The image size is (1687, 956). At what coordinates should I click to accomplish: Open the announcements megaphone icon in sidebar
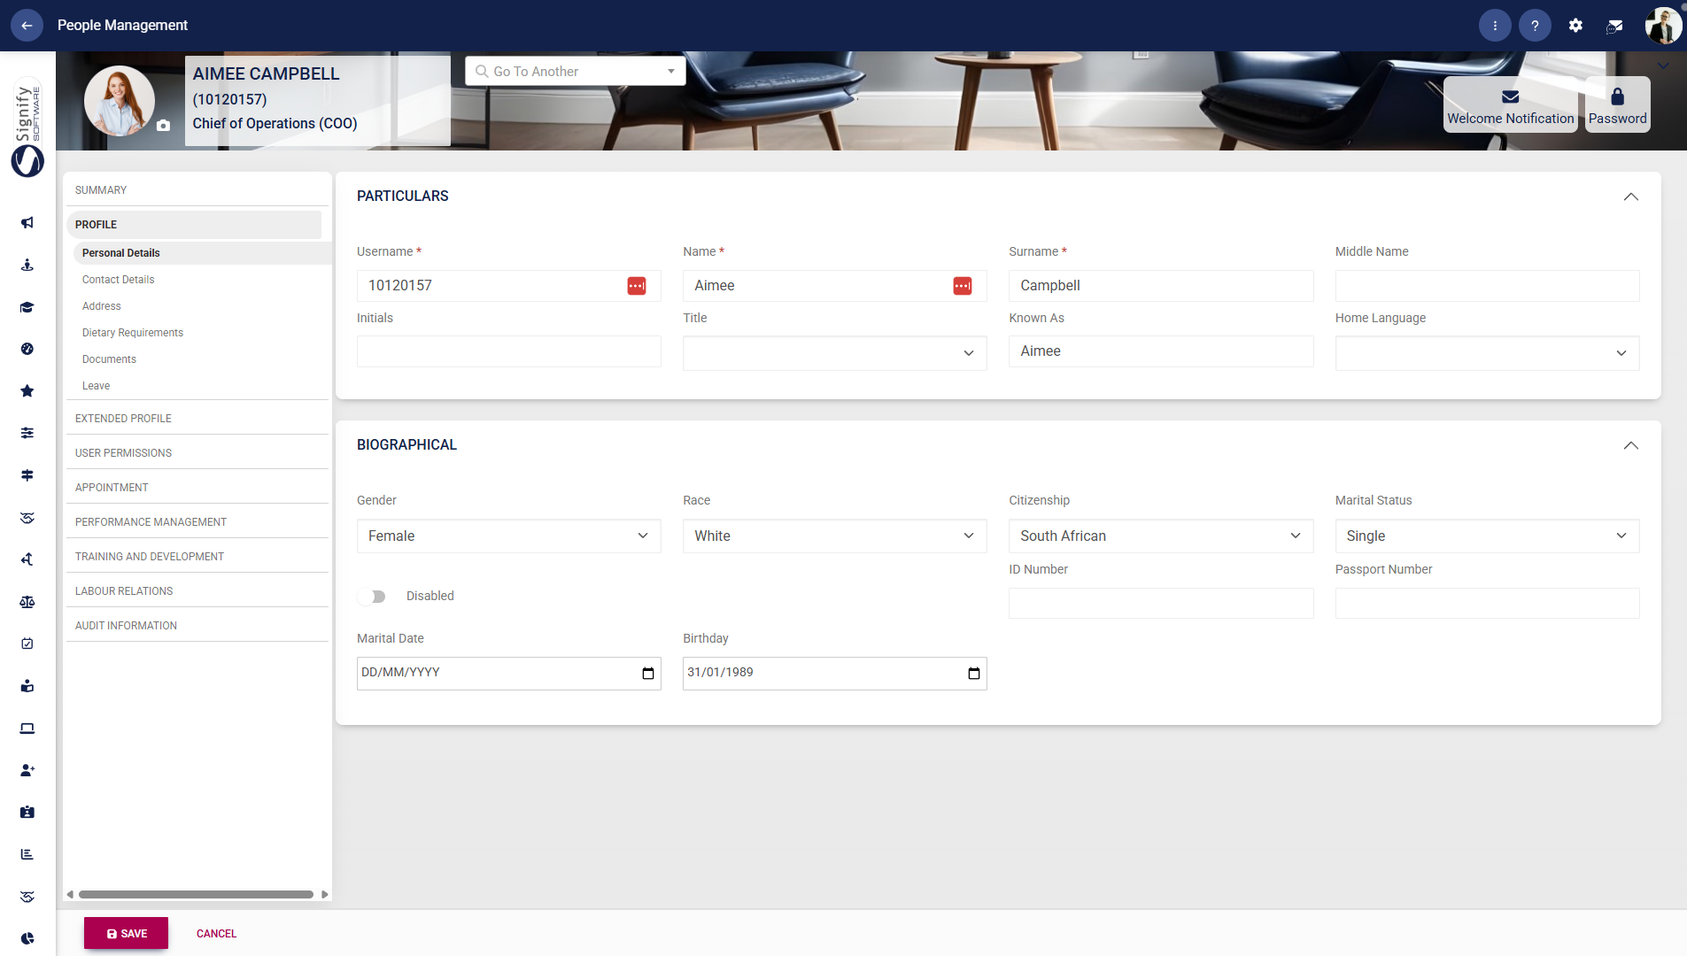point(27,223)
